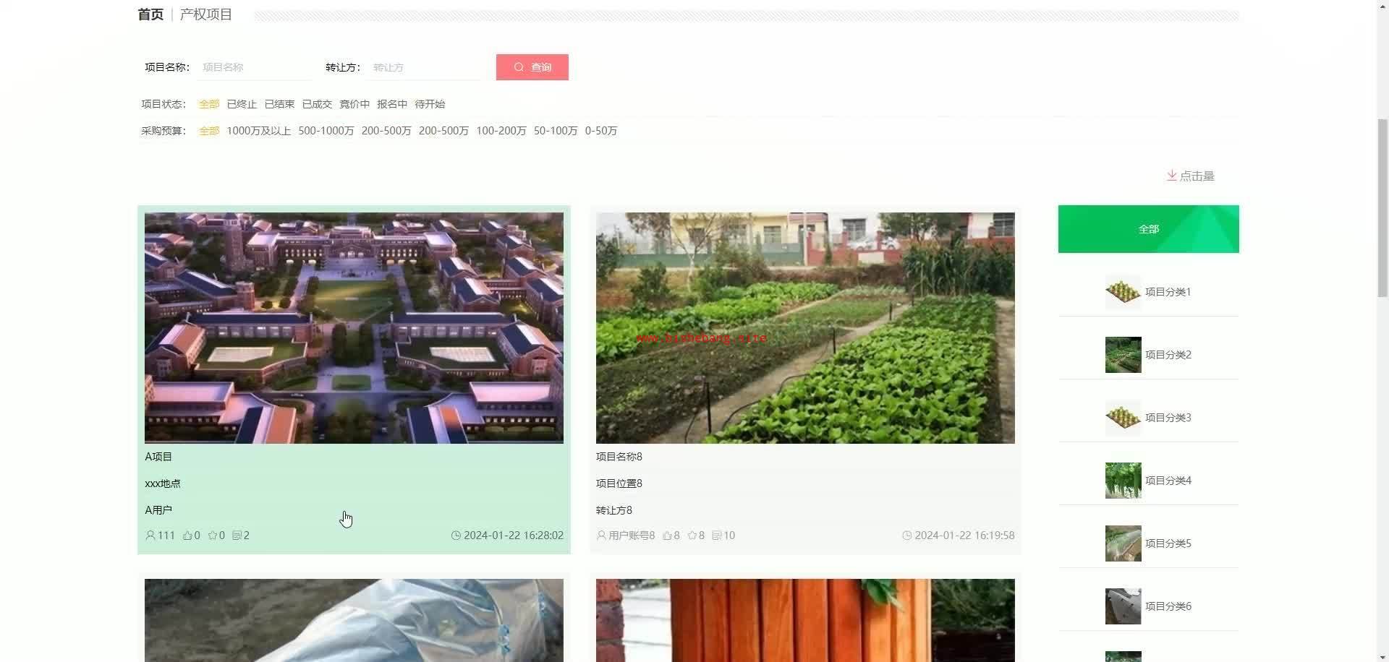
Task: Filter project status by 已结束
Action: coord(279,104)
